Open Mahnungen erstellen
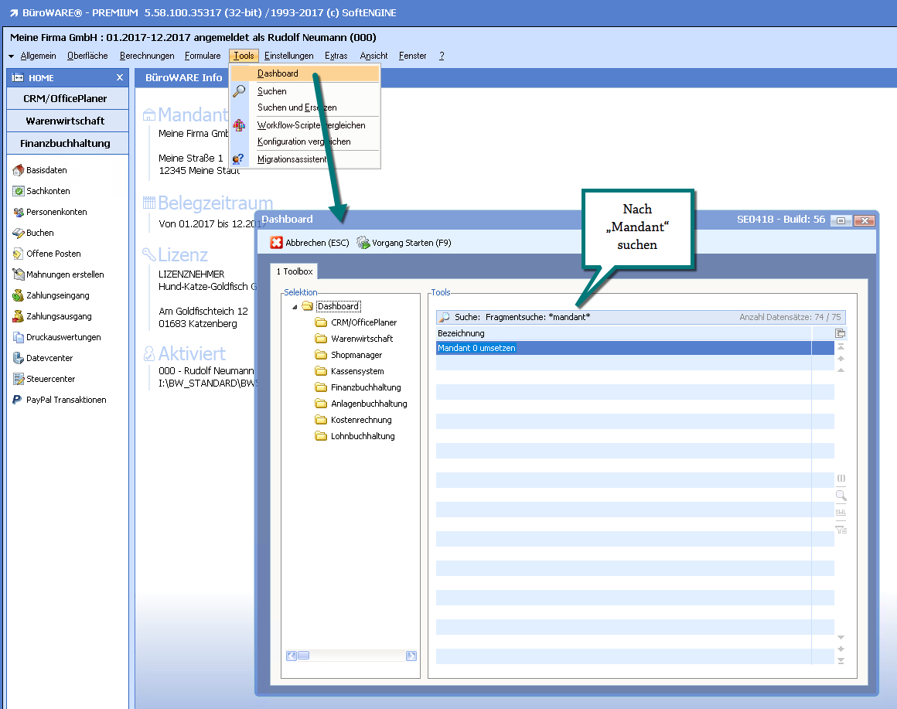This screenshot has width=897, height=709. [x=65, y=274]
